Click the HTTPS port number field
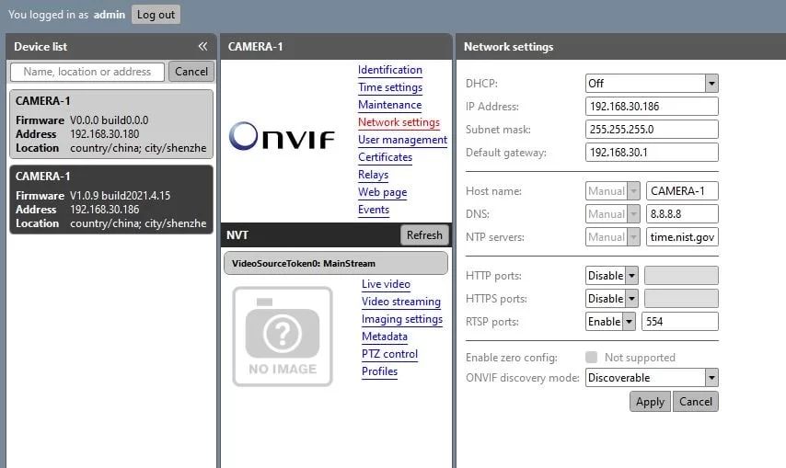 (681, 299)
